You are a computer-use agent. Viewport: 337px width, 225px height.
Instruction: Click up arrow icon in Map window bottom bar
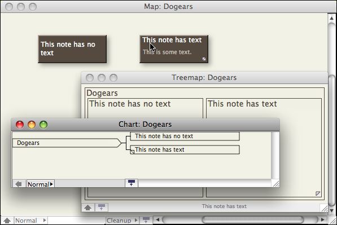7,220
